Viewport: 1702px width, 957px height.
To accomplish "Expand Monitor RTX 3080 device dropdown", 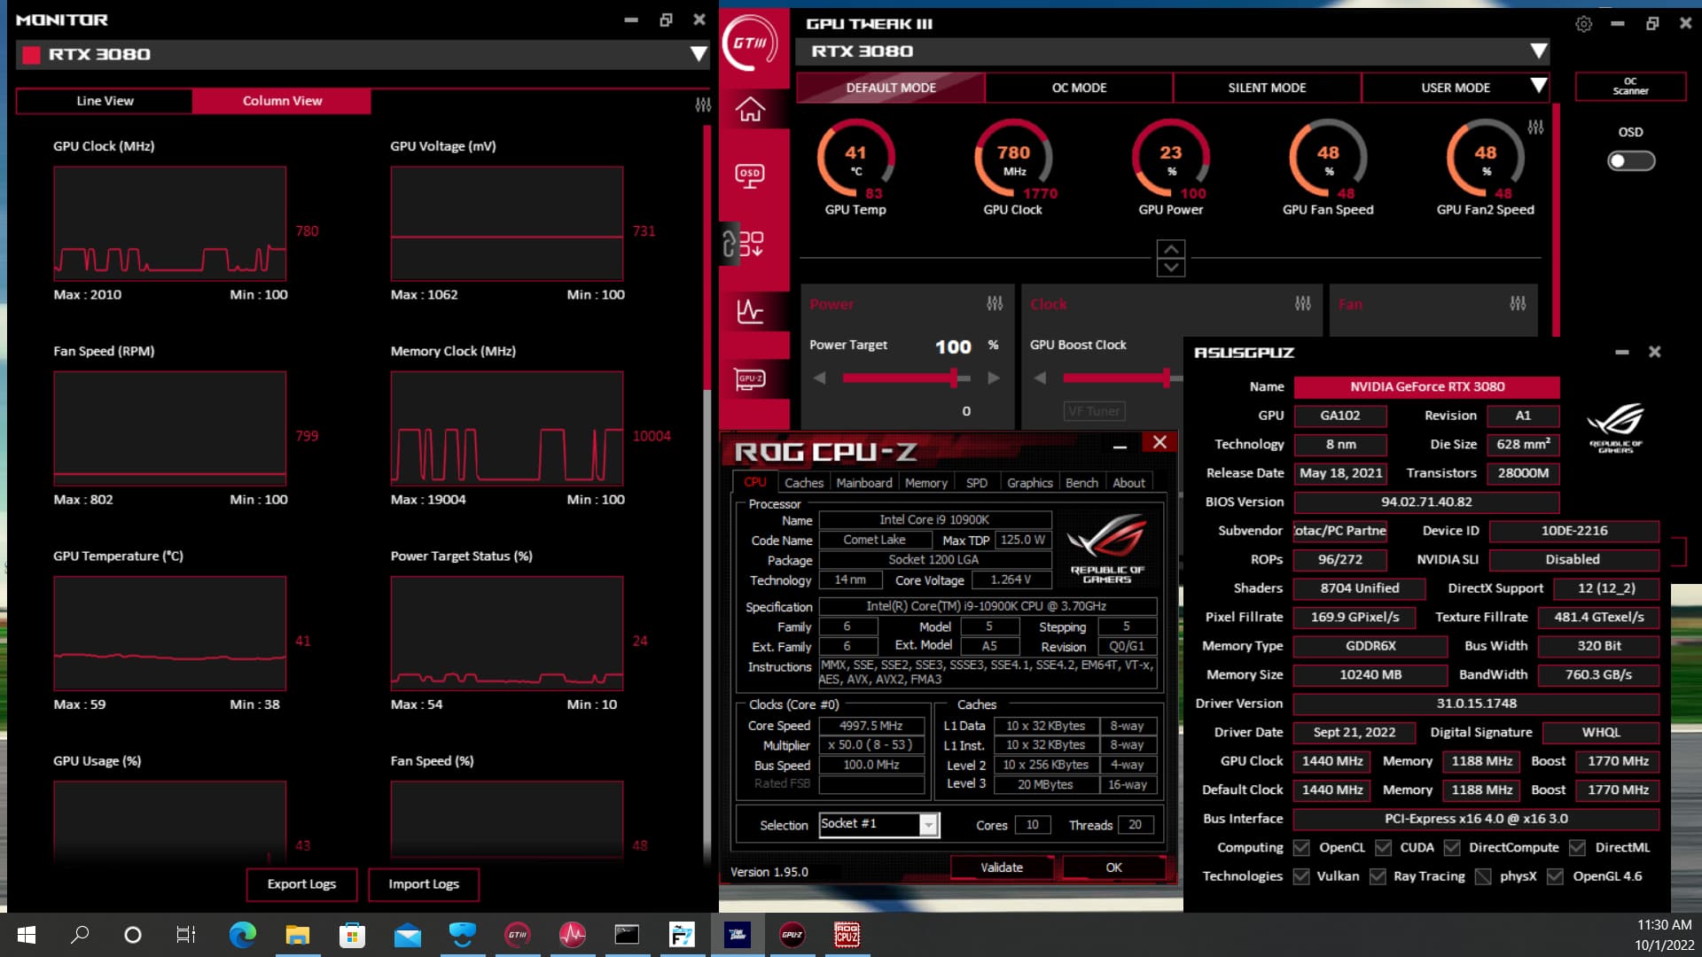I will coord(699,54).
